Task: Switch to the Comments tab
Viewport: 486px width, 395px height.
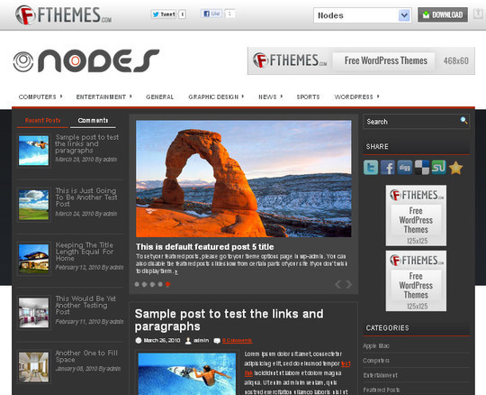Action: 93,120
